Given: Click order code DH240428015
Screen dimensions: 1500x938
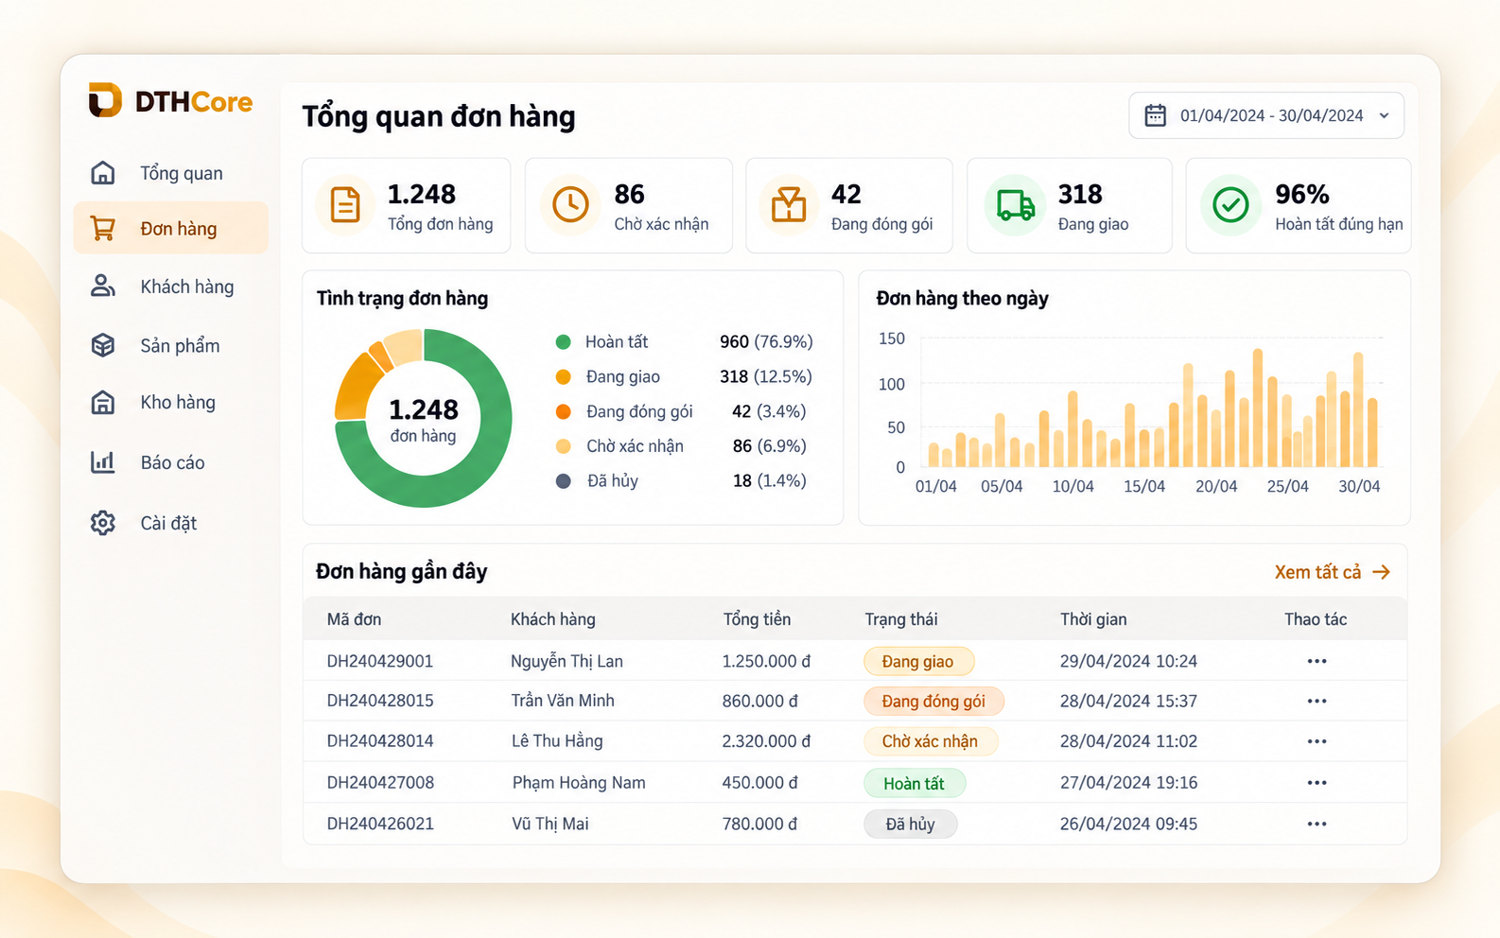Looking at the screenshot, I should (x=380, y=701).
